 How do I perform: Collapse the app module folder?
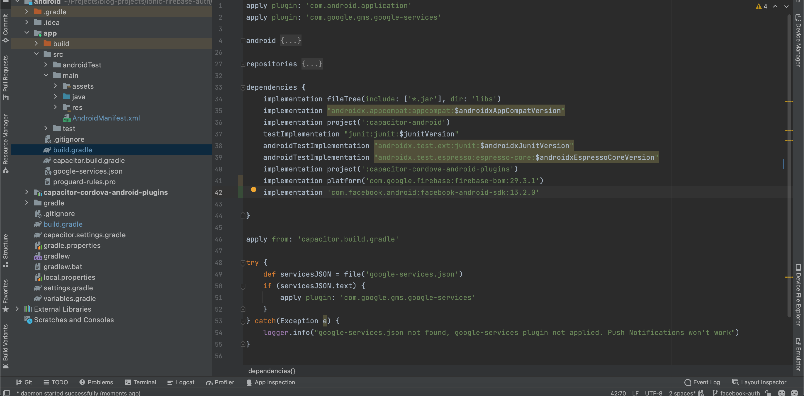click(27, 33)
